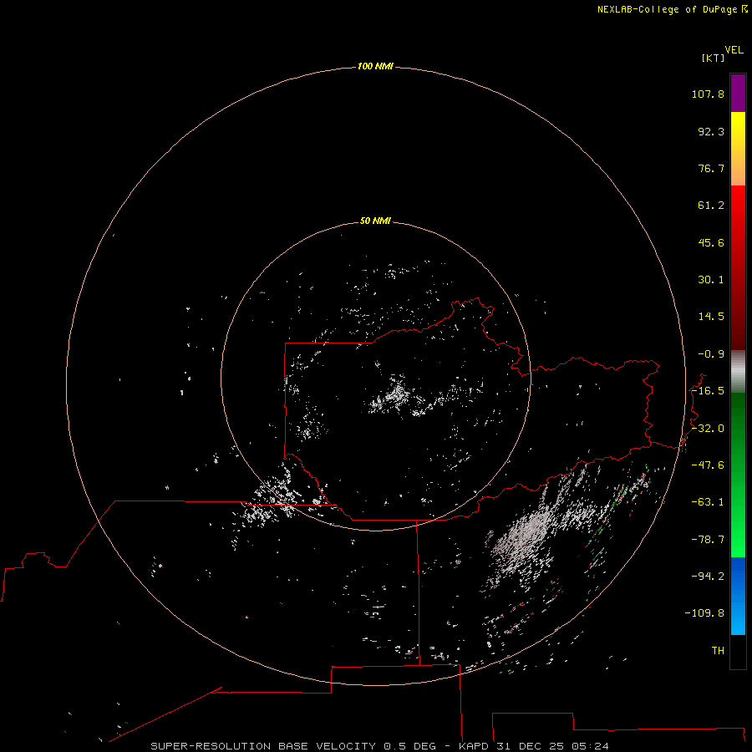752x752 pixels.
Task: Click the 76.7 velocity scale value
Action: [x=711, y=168]
